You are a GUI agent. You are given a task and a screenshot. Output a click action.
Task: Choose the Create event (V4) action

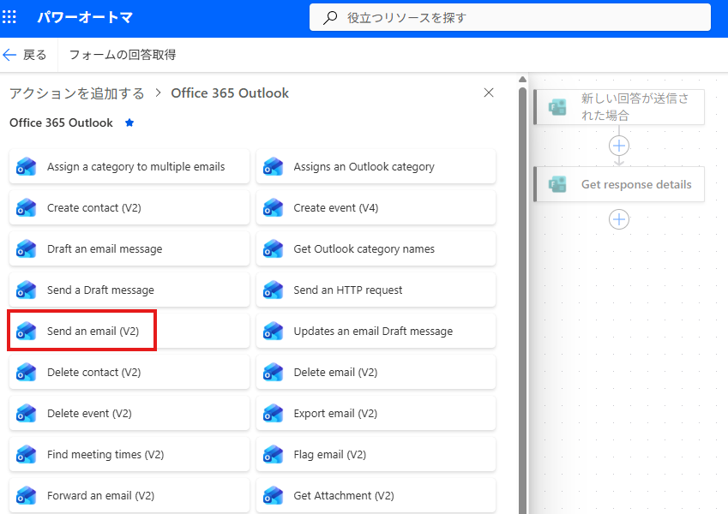pos(376,208)
